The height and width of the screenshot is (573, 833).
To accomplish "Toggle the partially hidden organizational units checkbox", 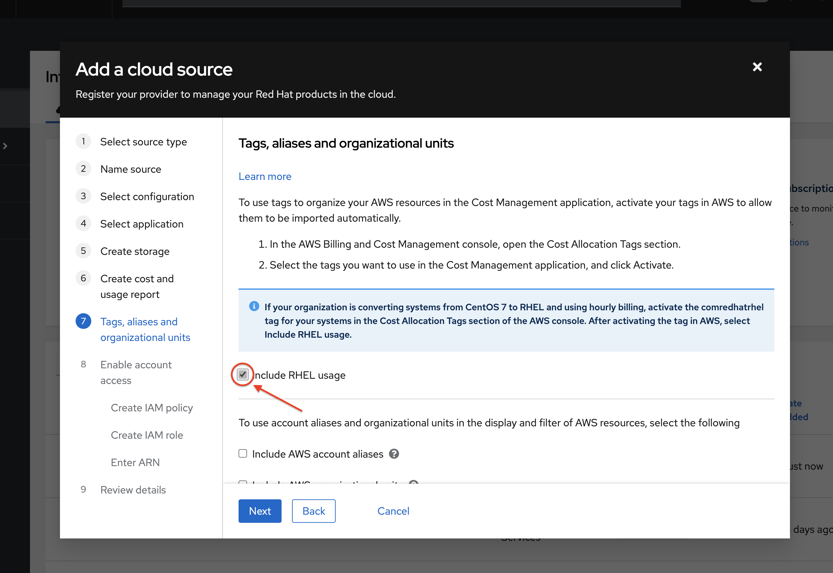I will pyautogui.click(x=243, y=482).
